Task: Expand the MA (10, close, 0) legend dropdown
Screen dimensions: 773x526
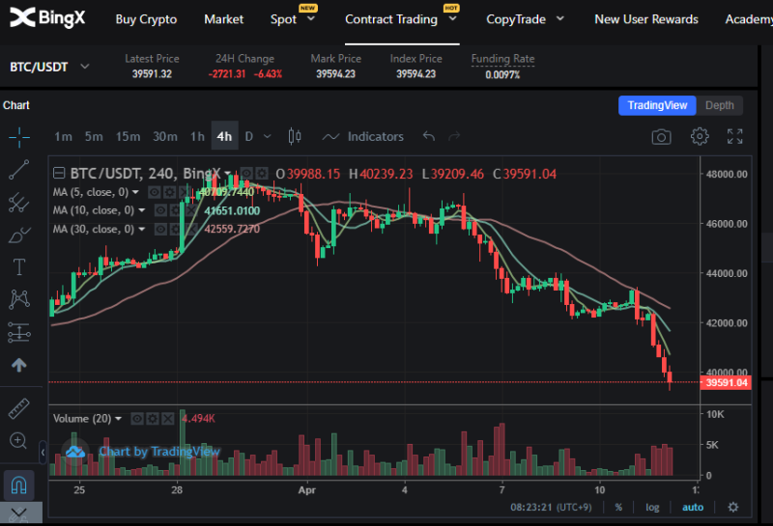Action: pos(141,210)
